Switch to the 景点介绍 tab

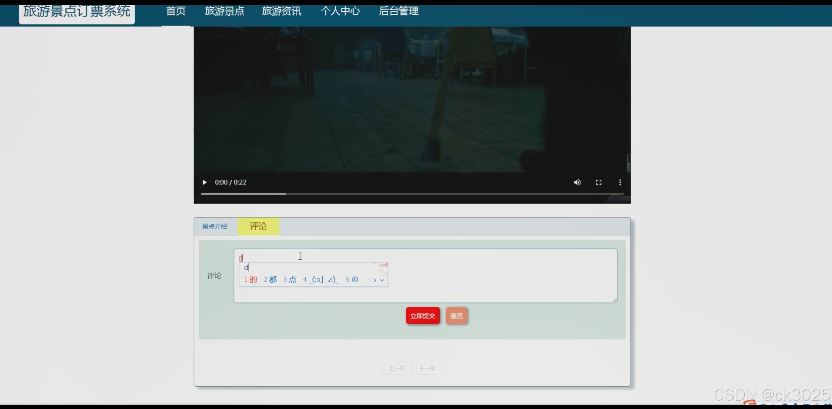[214, 226]
